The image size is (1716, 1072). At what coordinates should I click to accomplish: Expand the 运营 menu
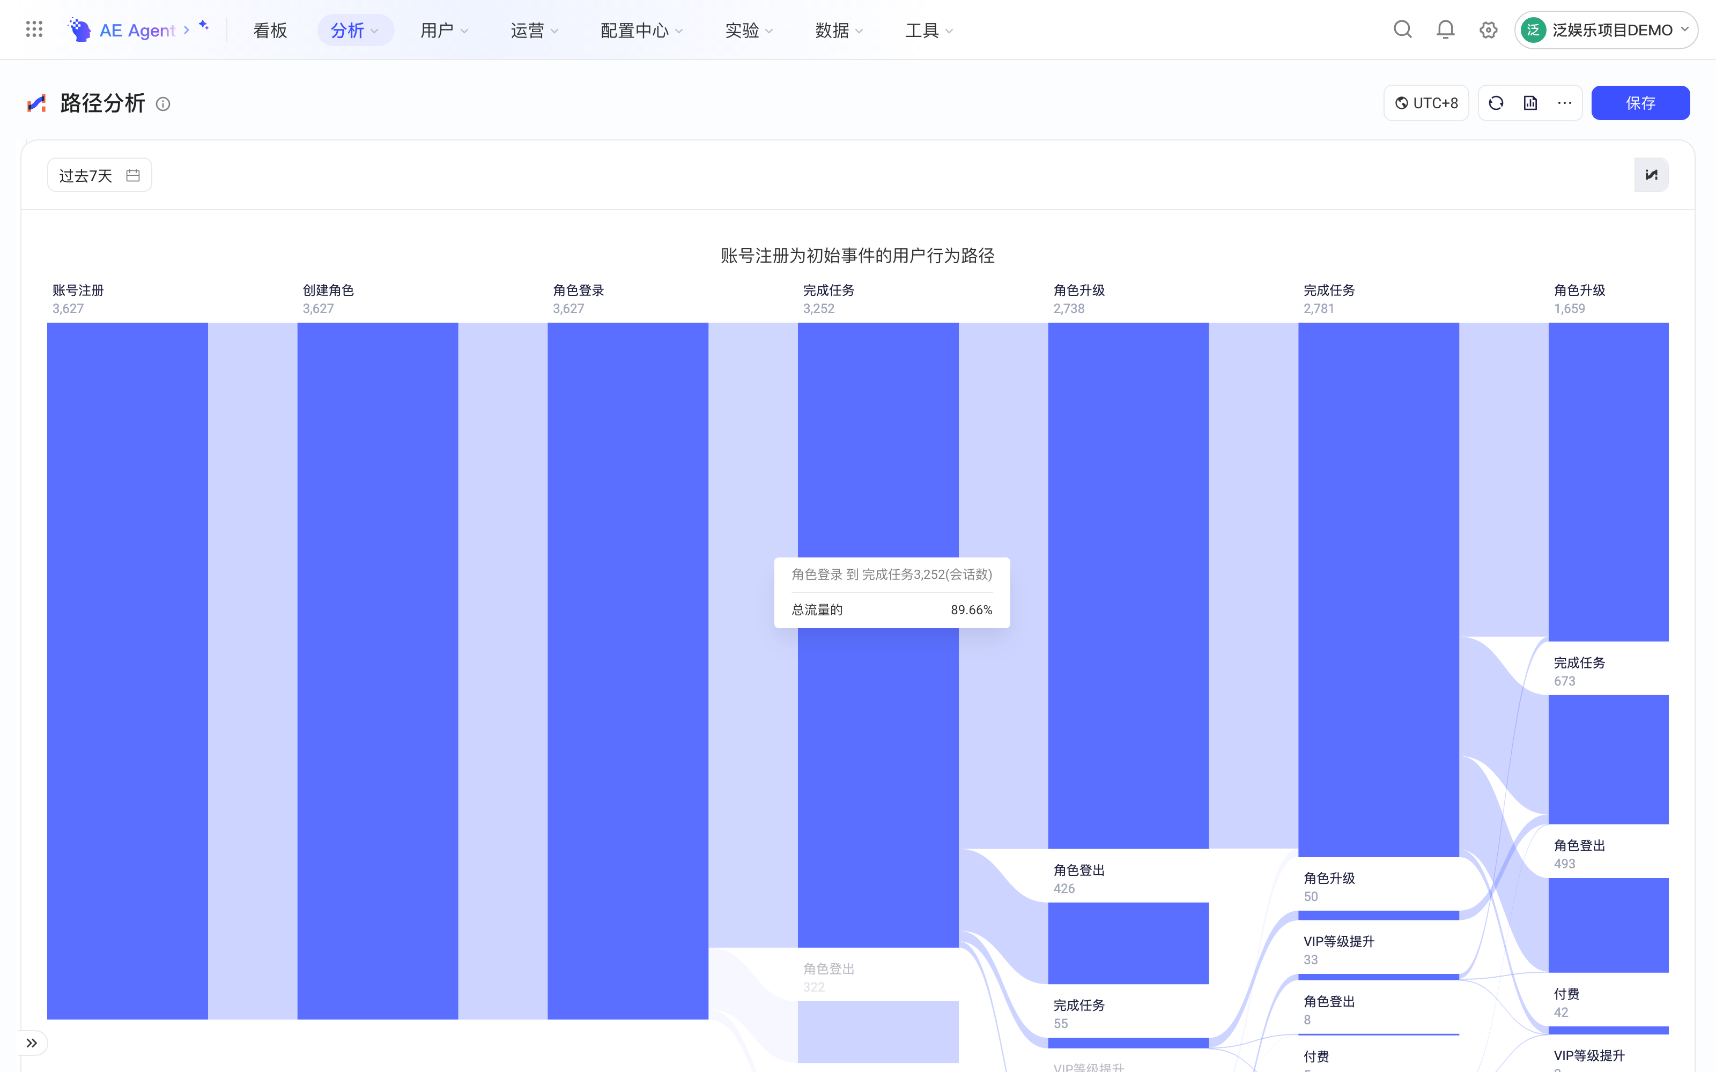click(x=535, y=30)
